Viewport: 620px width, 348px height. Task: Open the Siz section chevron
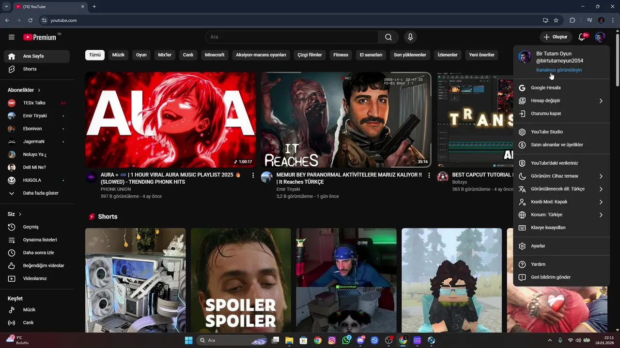click(20, 214)
